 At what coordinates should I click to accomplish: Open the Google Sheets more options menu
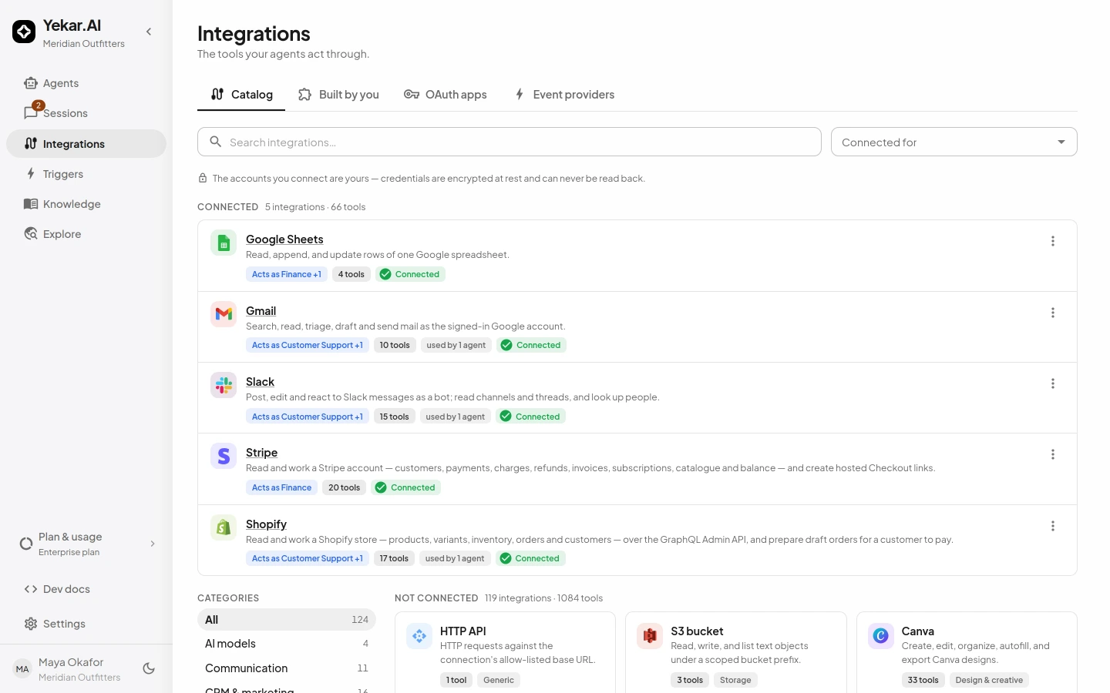point(1053,241)
